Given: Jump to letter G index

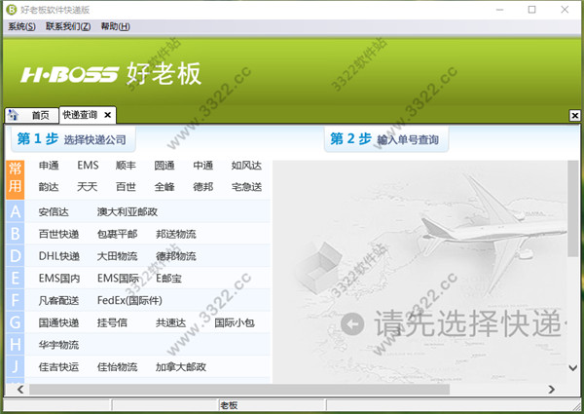Looking at the screenshot, I should pos(15,322).
